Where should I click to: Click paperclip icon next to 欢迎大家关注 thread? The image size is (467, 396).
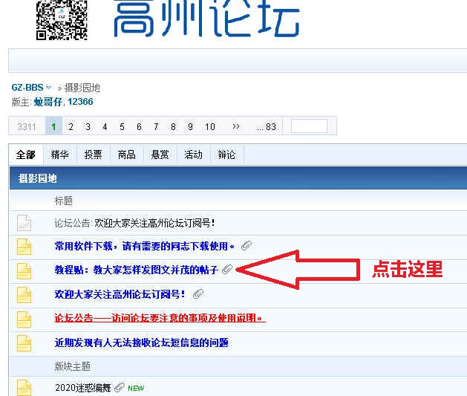[x=198, y=294]
